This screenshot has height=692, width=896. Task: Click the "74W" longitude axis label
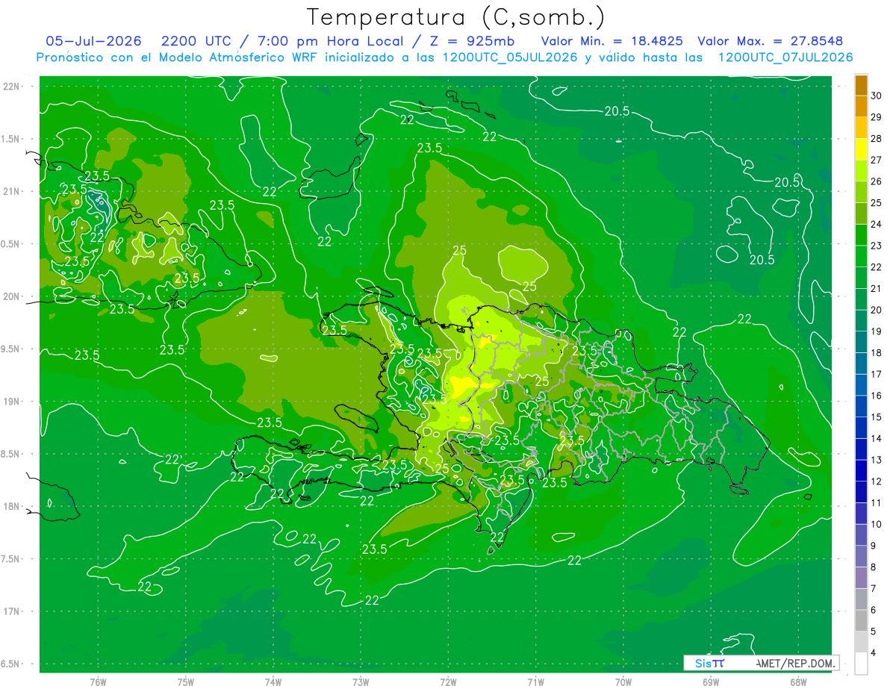coord(273,682)
